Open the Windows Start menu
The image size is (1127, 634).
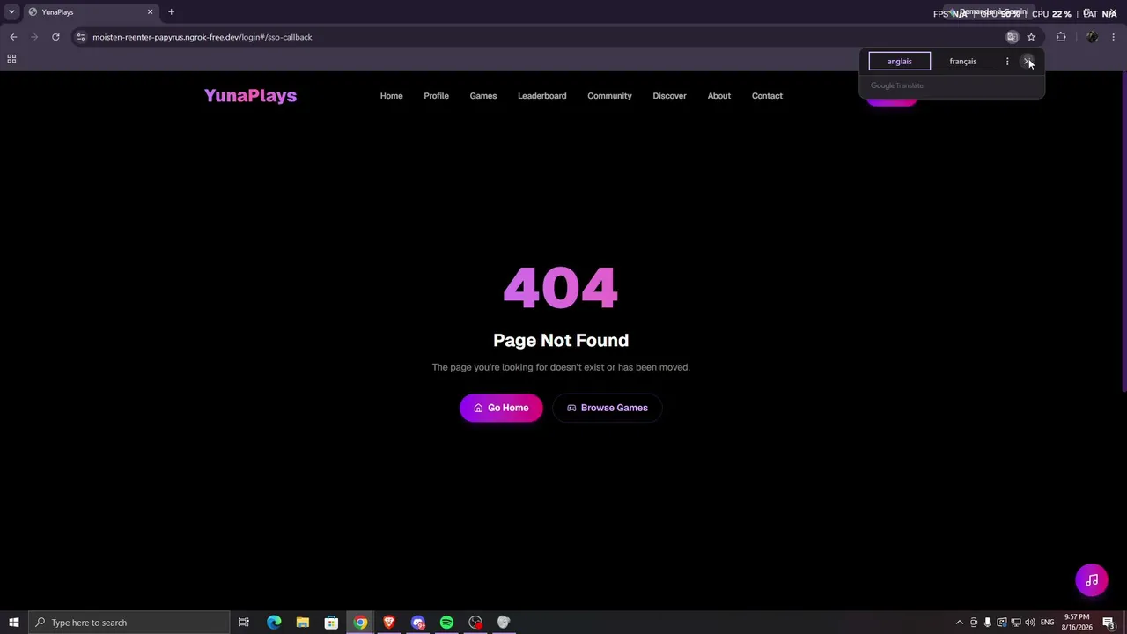[x=13, y=623]
